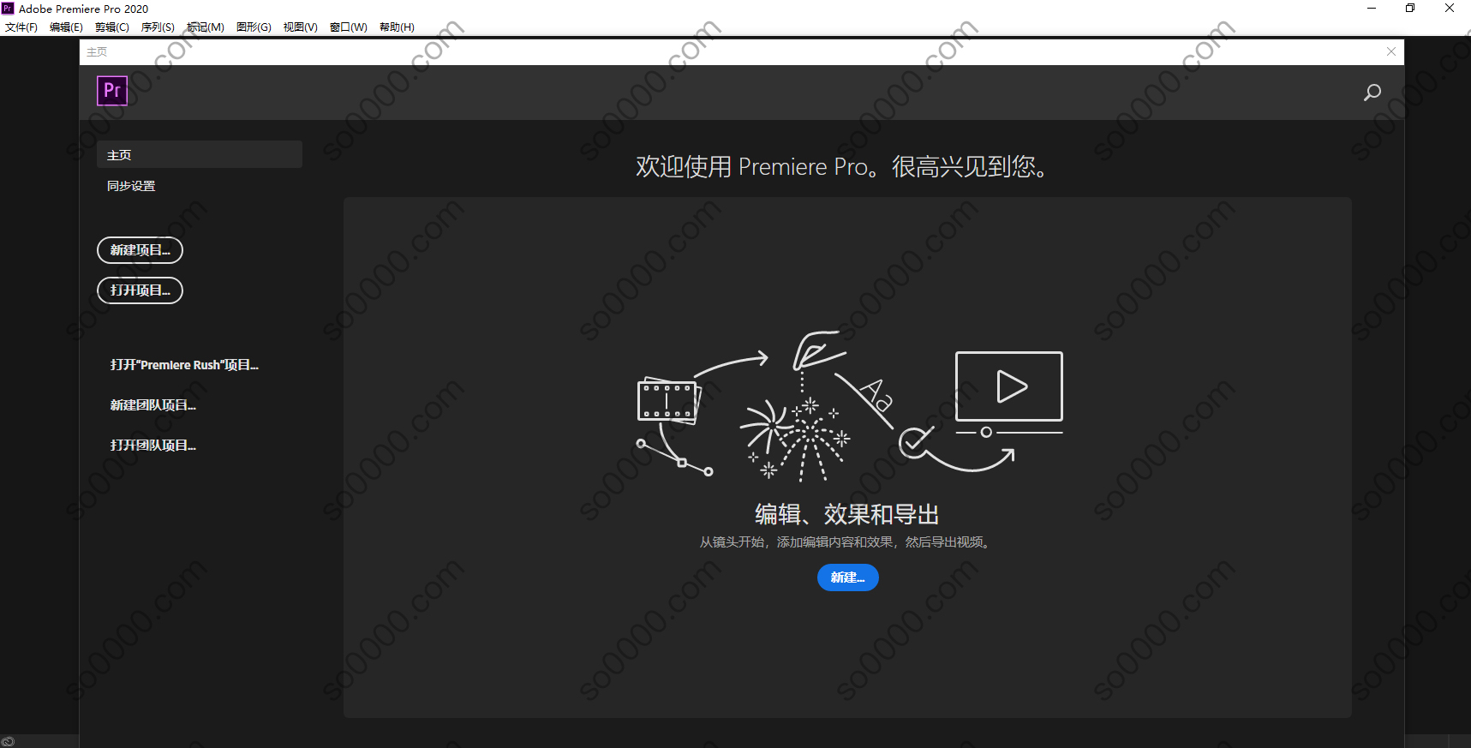Close the Adobe Premiere Pro 2020 window

pyautogui.click(x=1450, y=9)
